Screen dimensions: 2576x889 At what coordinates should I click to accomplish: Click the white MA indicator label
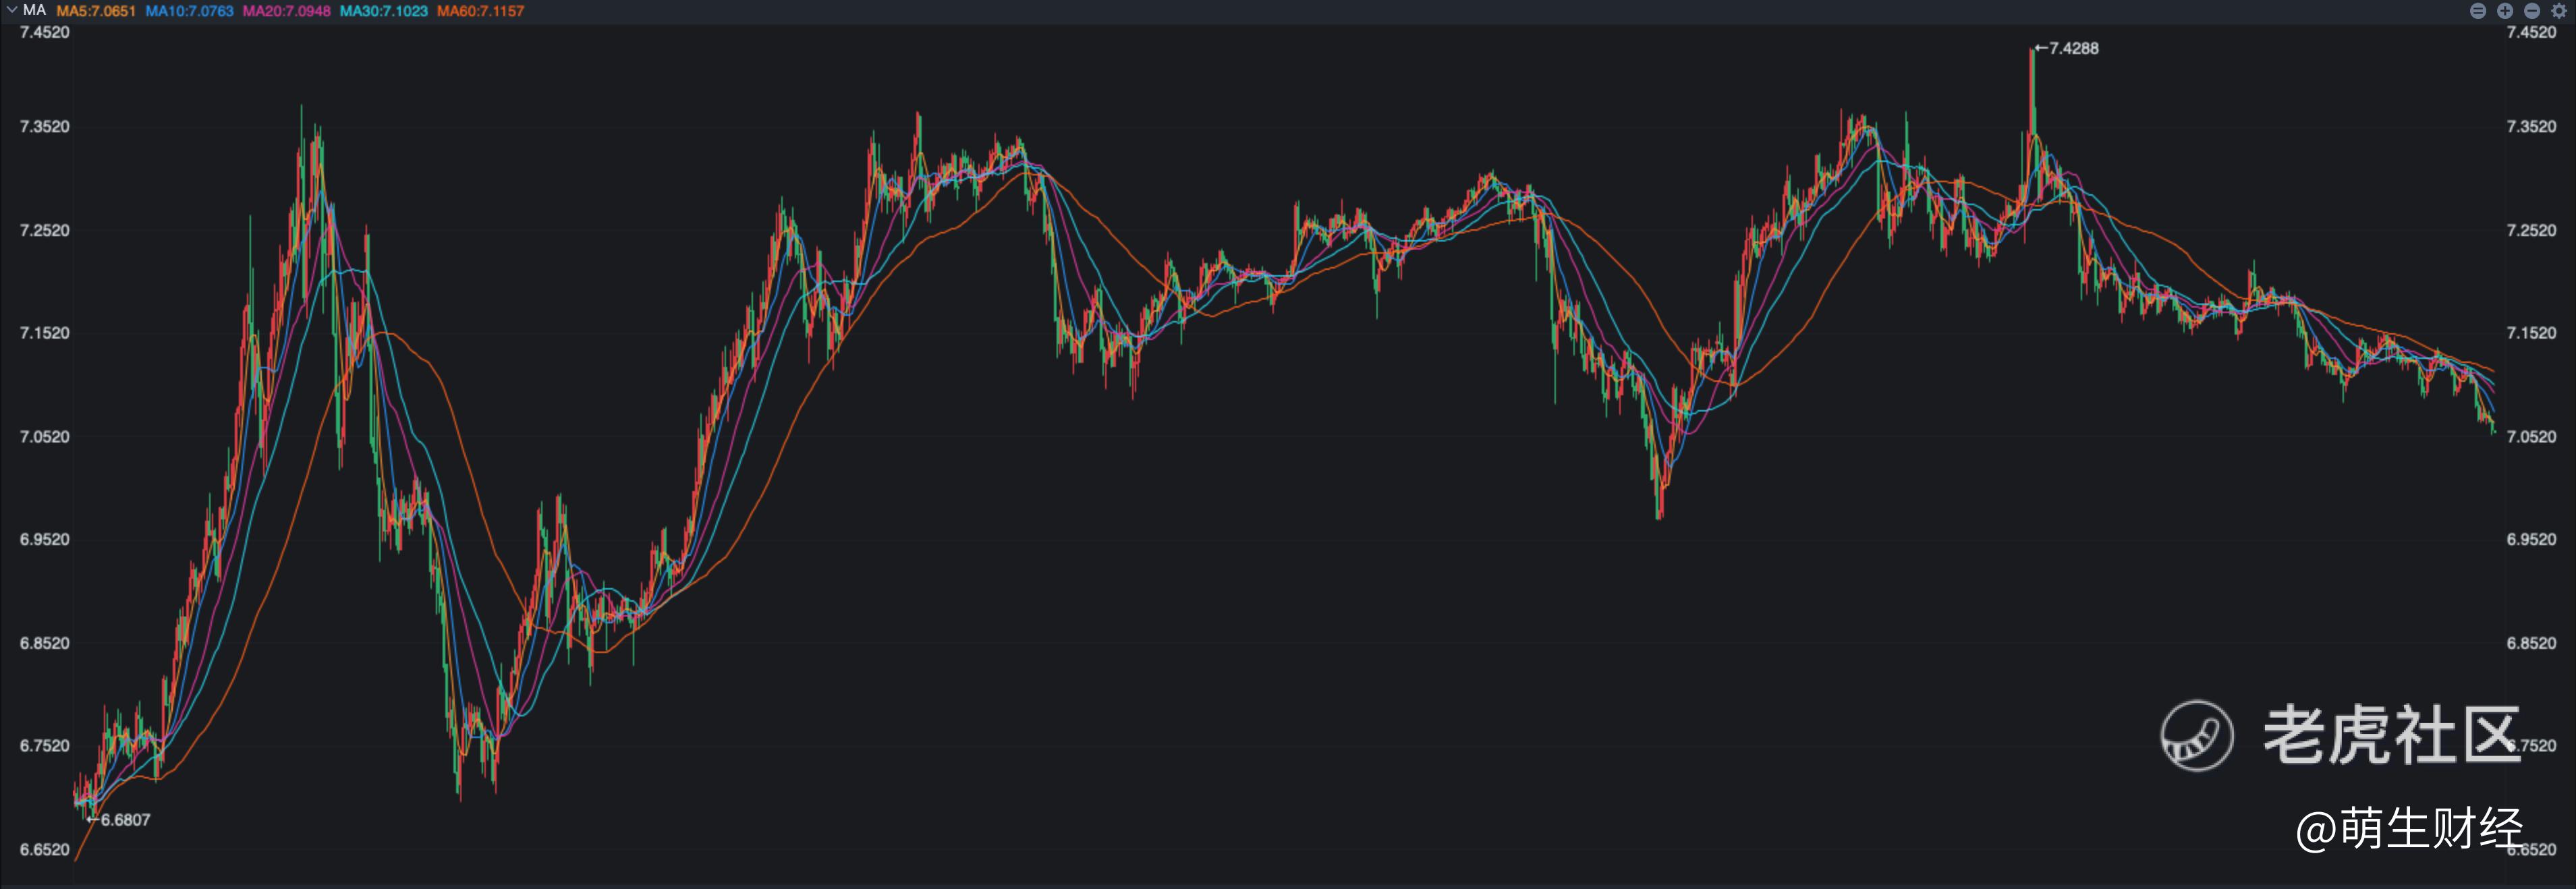34,10
